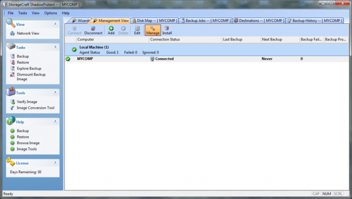Open Network View in the sidebar
Image resolution: width=352 pixels, height=199 pixels.
click(28, 33)
